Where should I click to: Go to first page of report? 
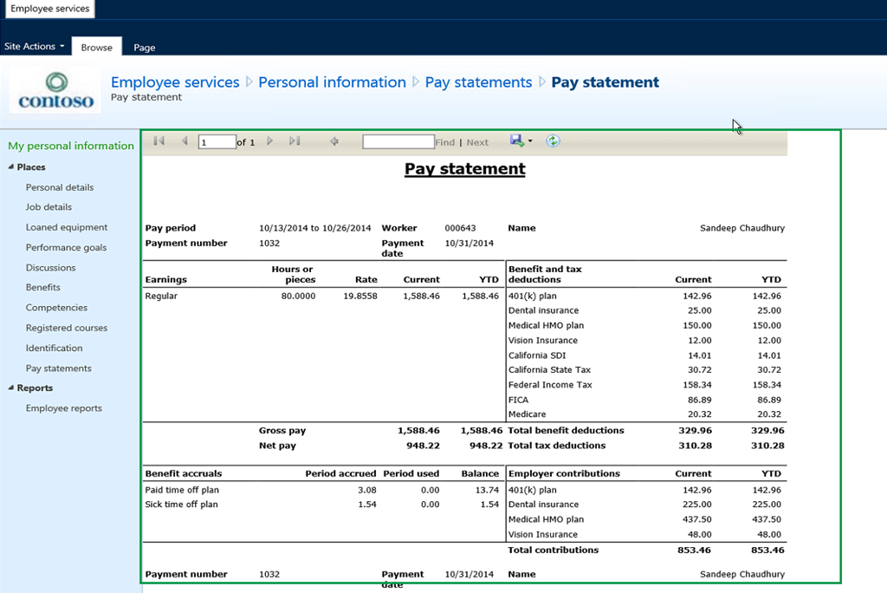159,141
